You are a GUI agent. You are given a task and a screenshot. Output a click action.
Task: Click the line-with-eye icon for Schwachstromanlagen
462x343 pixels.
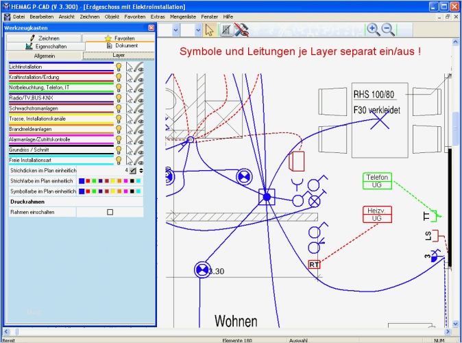click(x=138, y=108)
